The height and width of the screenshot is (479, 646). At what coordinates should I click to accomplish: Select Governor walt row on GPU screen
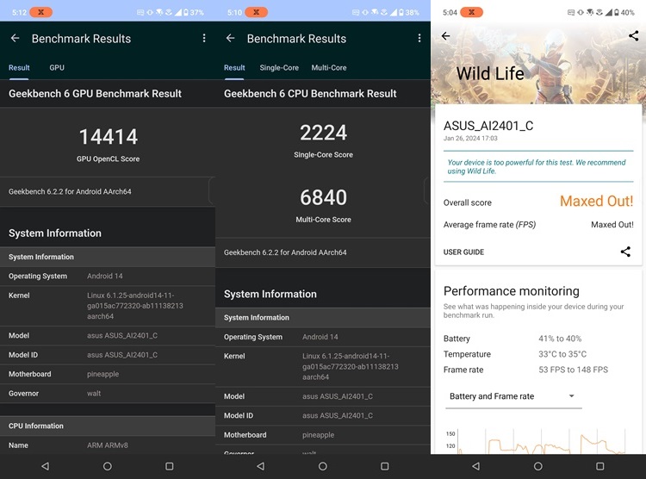pos(108,394)
